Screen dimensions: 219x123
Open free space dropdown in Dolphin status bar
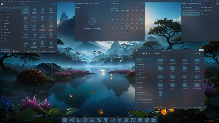pos(198,107)
